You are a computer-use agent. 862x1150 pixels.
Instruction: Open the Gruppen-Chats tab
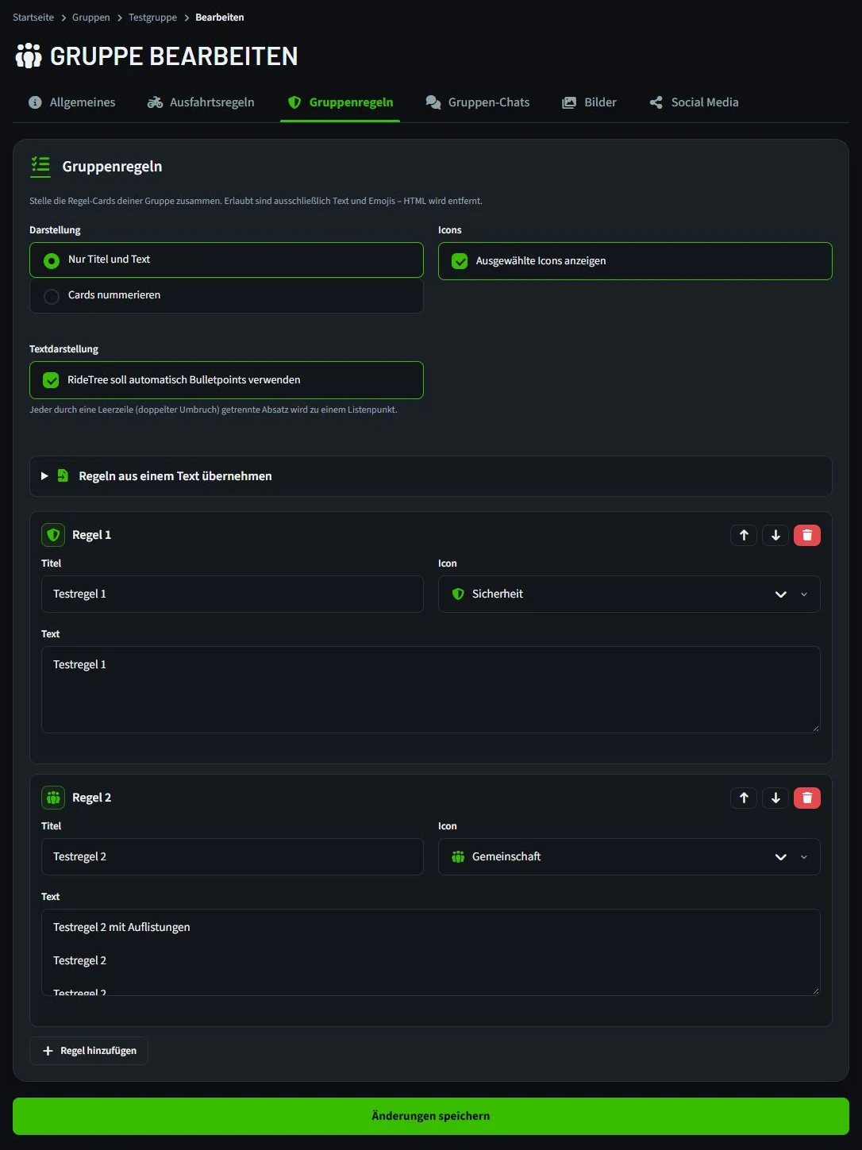(478, 102)
